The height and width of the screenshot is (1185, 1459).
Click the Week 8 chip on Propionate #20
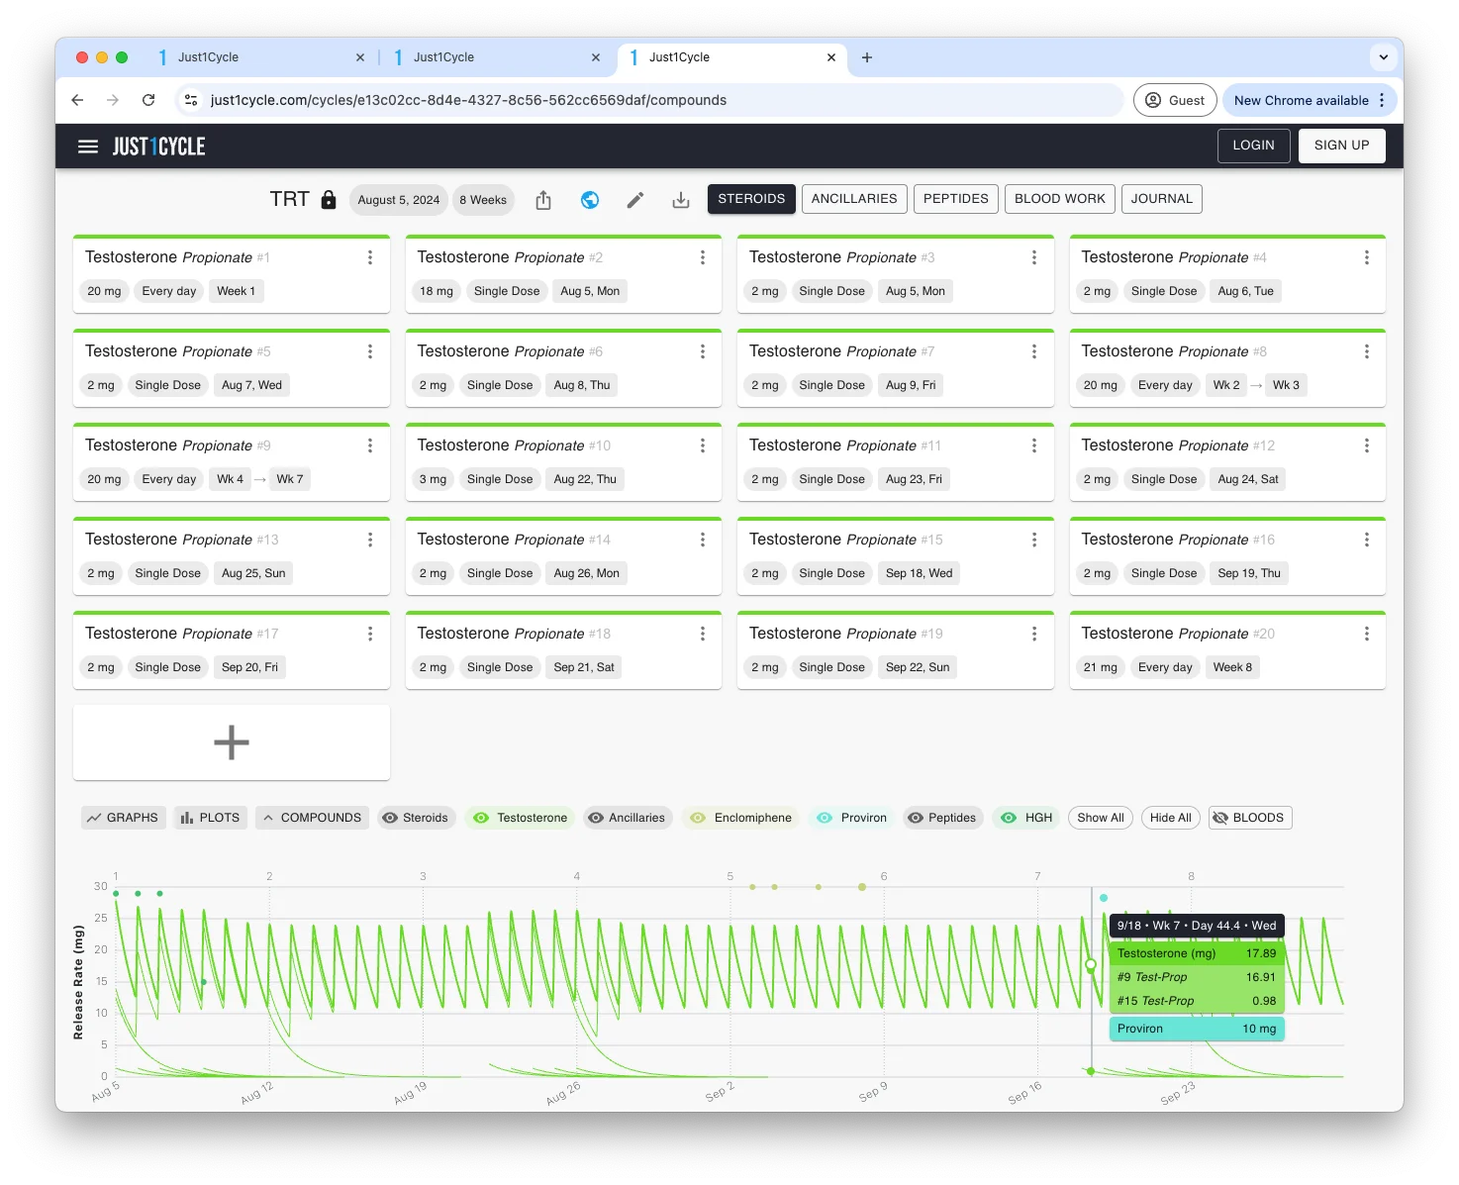click(x=1232, y=667)
